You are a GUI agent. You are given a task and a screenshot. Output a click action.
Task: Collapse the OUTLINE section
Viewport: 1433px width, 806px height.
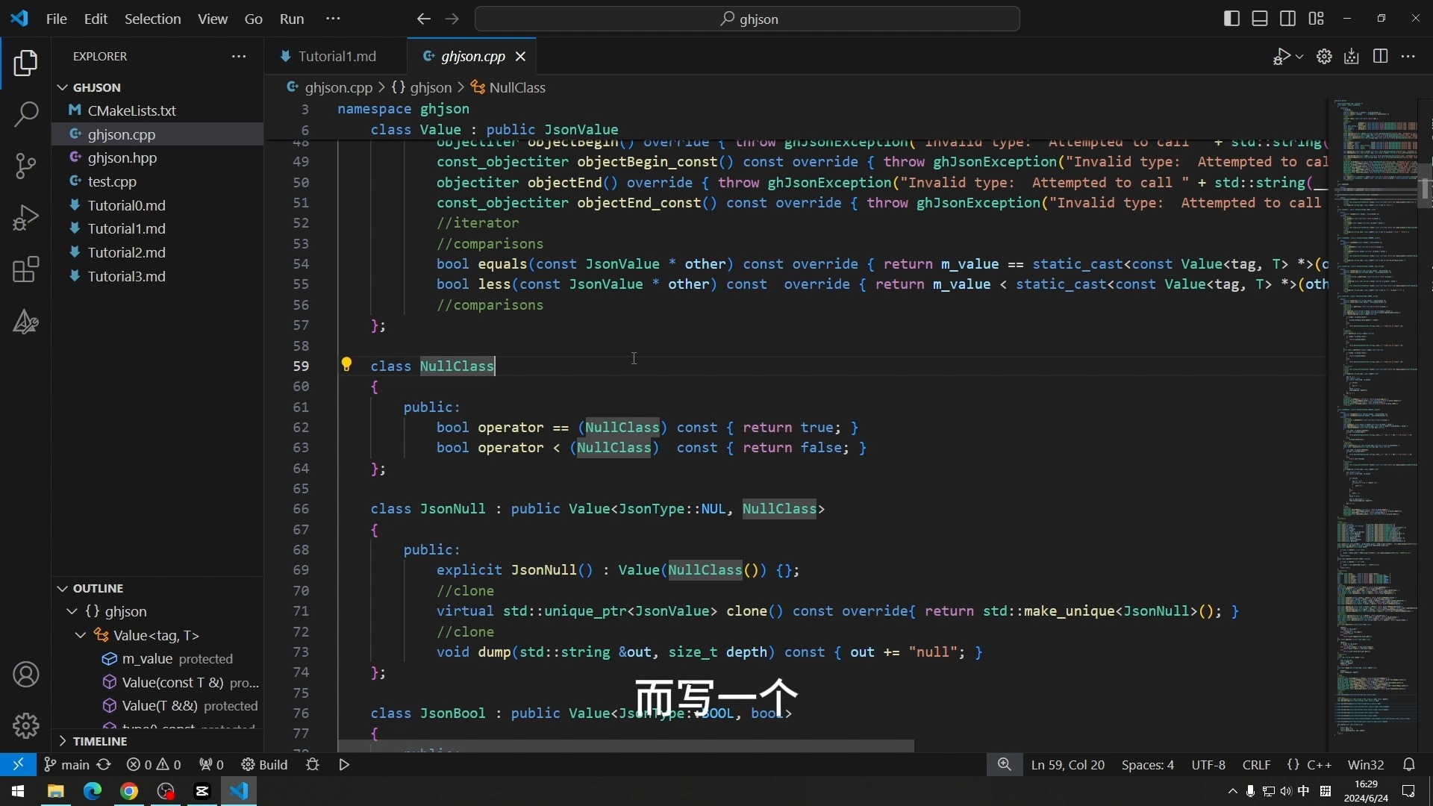63,588
